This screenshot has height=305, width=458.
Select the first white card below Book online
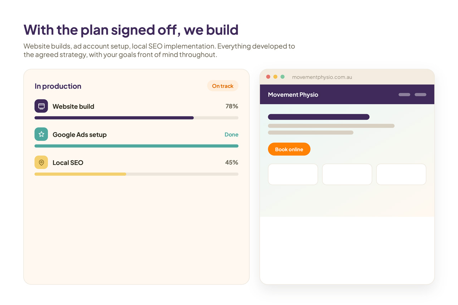click(293, 174)
